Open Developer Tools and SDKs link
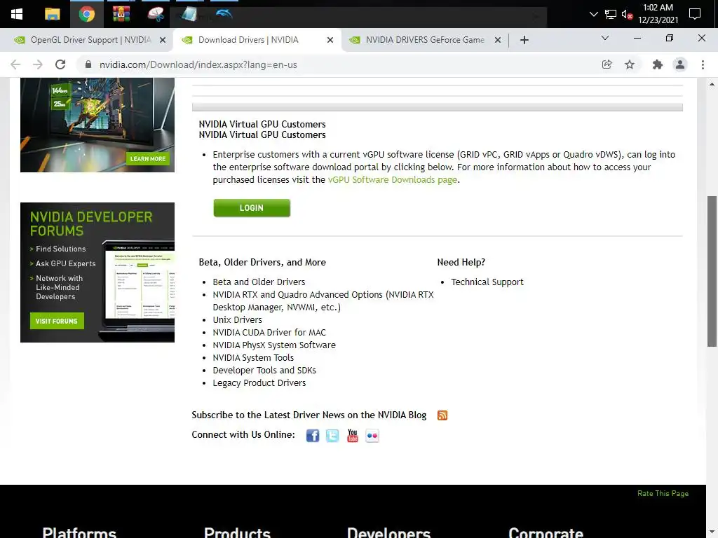This screenshot has height=538, width=718. coord(264,370)
